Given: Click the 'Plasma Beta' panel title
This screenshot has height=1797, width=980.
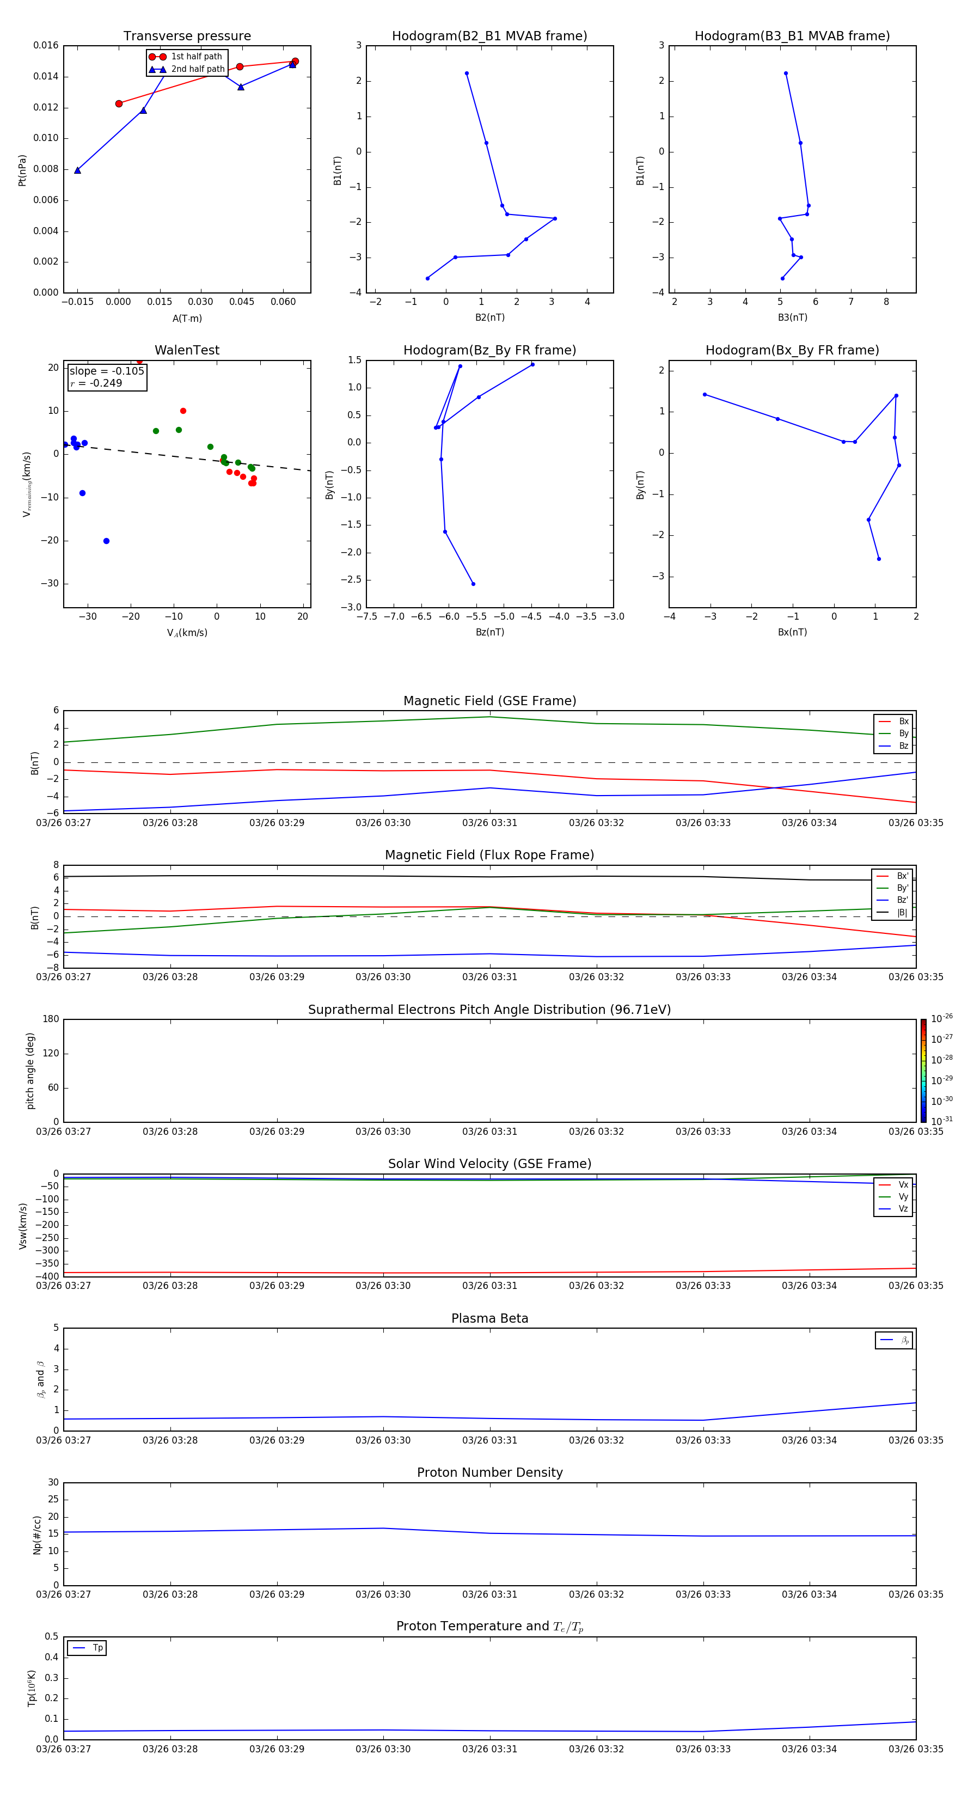Looking at the screenshot, I should (x=489, y=1318).
